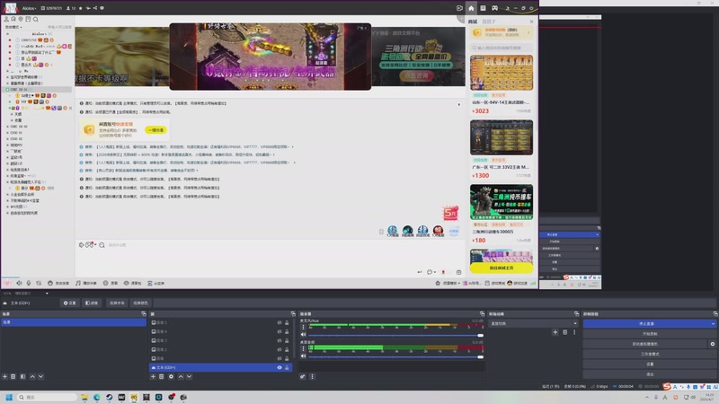Toggle lock on the text (GDI+) source
This screenshot has width=719, height=404.
287,367
